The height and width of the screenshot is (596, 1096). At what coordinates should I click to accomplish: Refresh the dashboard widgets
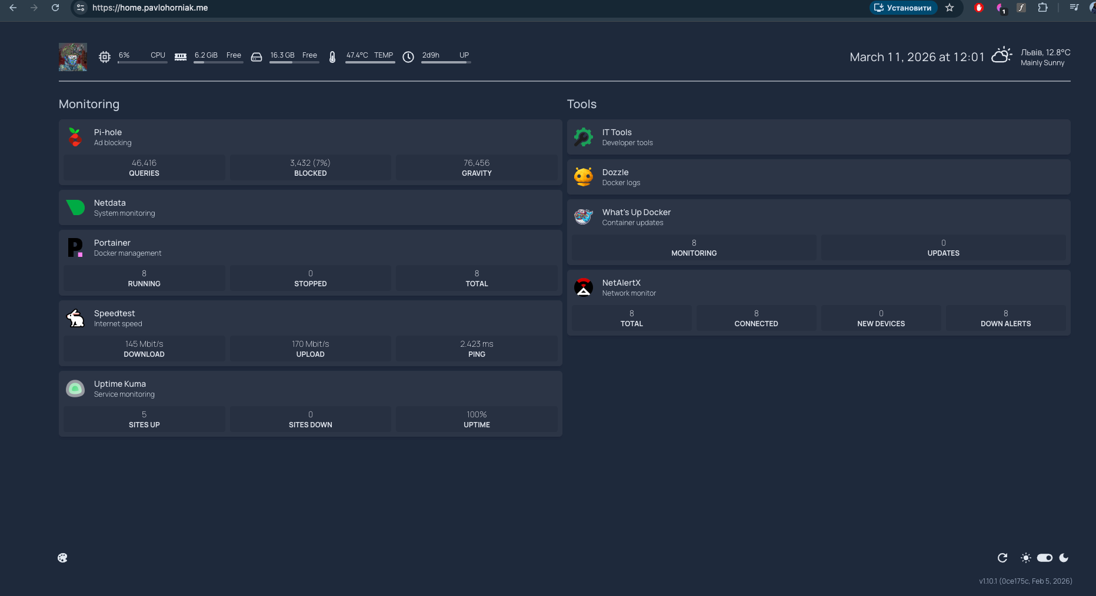coord(1003,558)
